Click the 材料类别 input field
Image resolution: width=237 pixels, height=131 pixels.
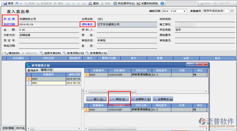pos(205,19)
